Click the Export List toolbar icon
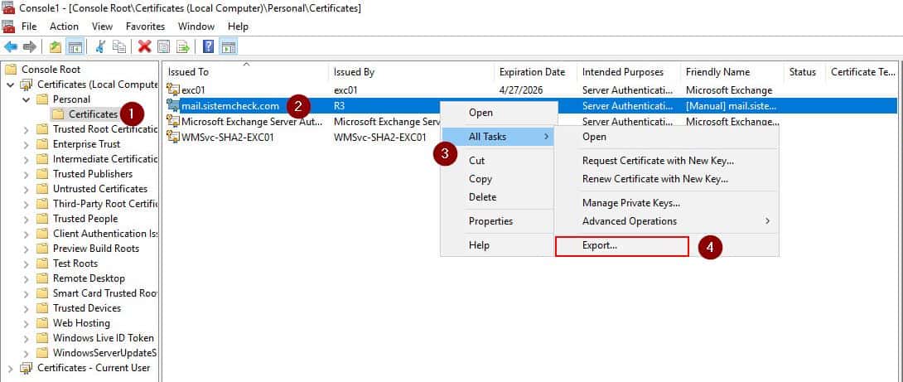 182,46
